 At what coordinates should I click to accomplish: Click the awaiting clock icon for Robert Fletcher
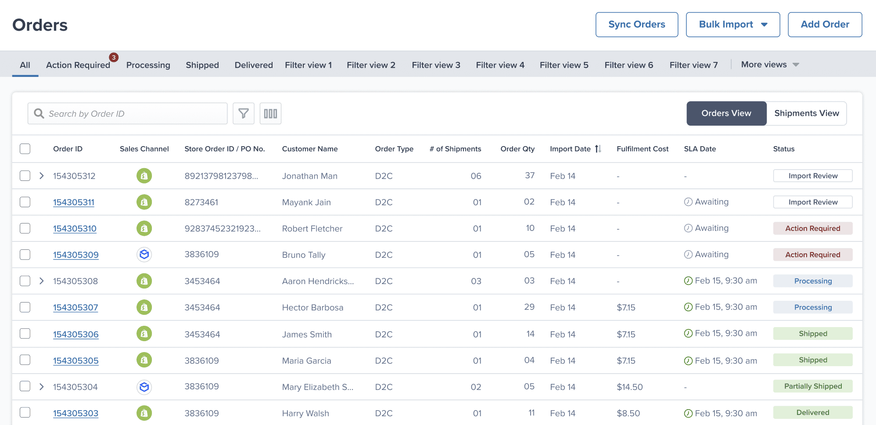pyautogui.click(x=689, y=228)
